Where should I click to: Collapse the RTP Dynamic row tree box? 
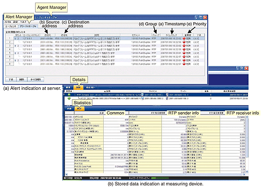click(75, 94)
